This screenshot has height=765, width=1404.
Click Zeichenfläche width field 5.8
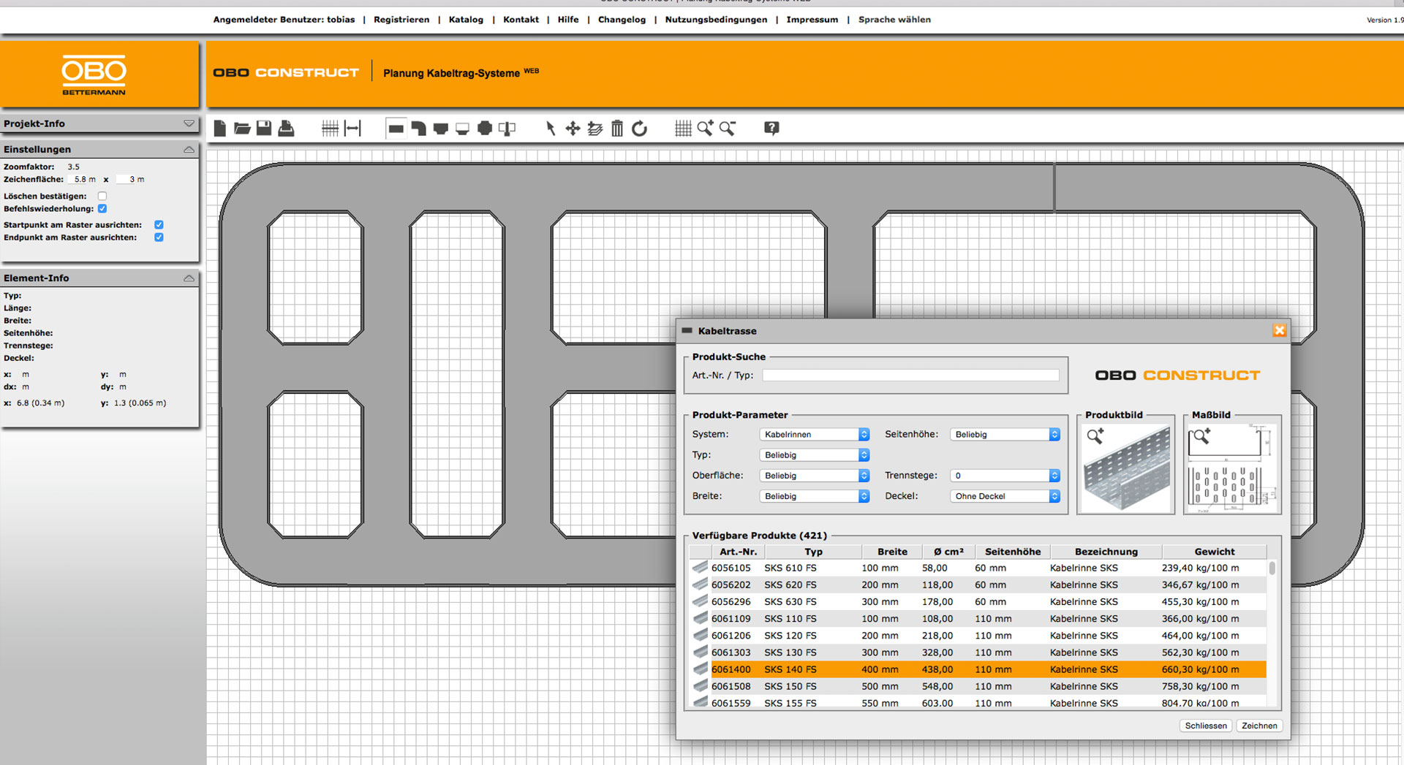point(83,179)
